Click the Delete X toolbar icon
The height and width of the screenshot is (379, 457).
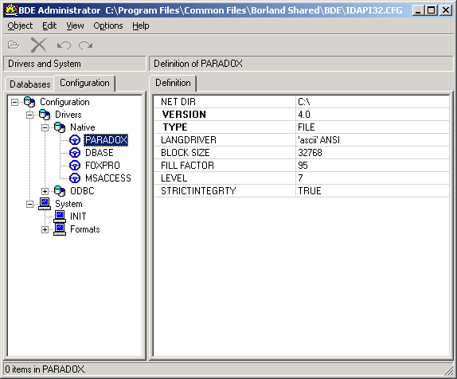[38, 45]
